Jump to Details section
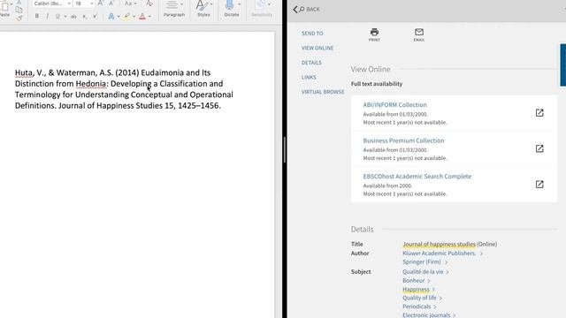The height and width of the screenshot is (318, 566). click(x=311, y=63)
